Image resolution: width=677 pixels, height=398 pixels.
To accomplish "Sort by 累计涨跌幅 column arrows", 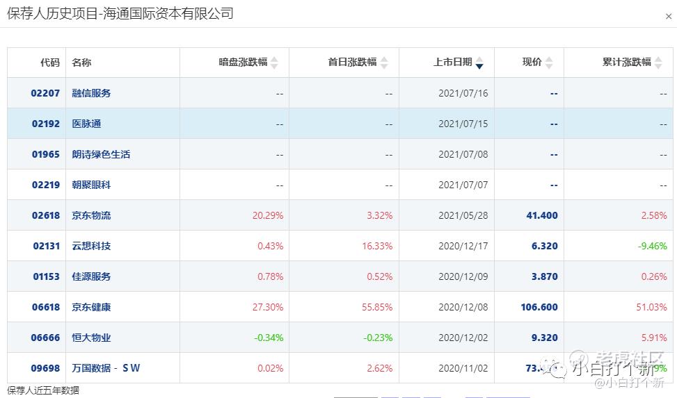I will tap(658, 63).
